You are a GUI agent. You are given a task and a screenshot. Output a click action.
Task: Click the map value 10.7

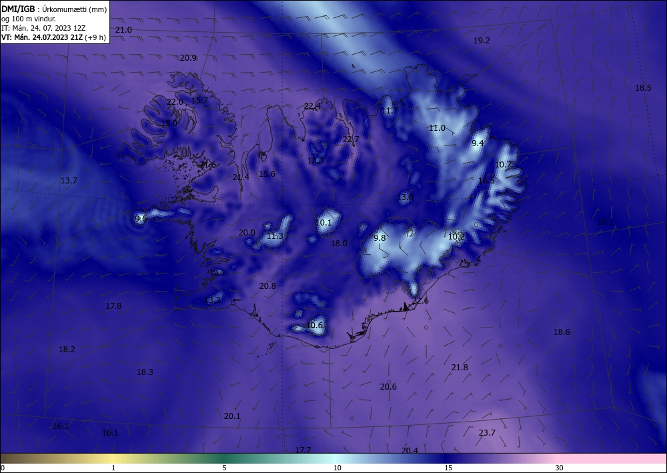(503, 165)
